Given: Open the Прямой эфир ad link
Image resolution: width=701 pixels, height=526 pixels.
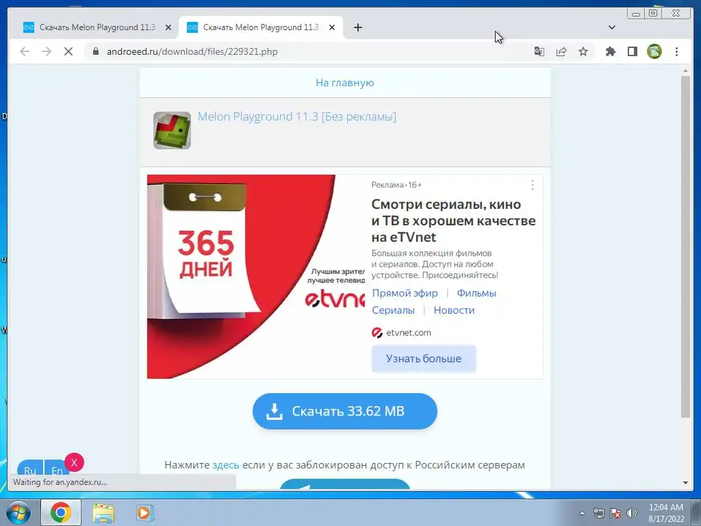Looking at the screenshot, I should 405,293.
